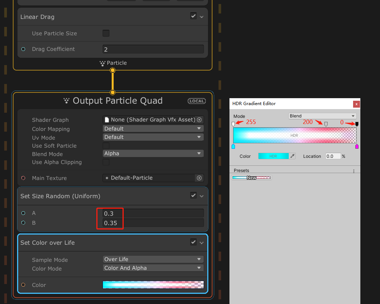Toggle the Use Alpha Clipping checkbox
380x304 pixels.
point(105,162)
